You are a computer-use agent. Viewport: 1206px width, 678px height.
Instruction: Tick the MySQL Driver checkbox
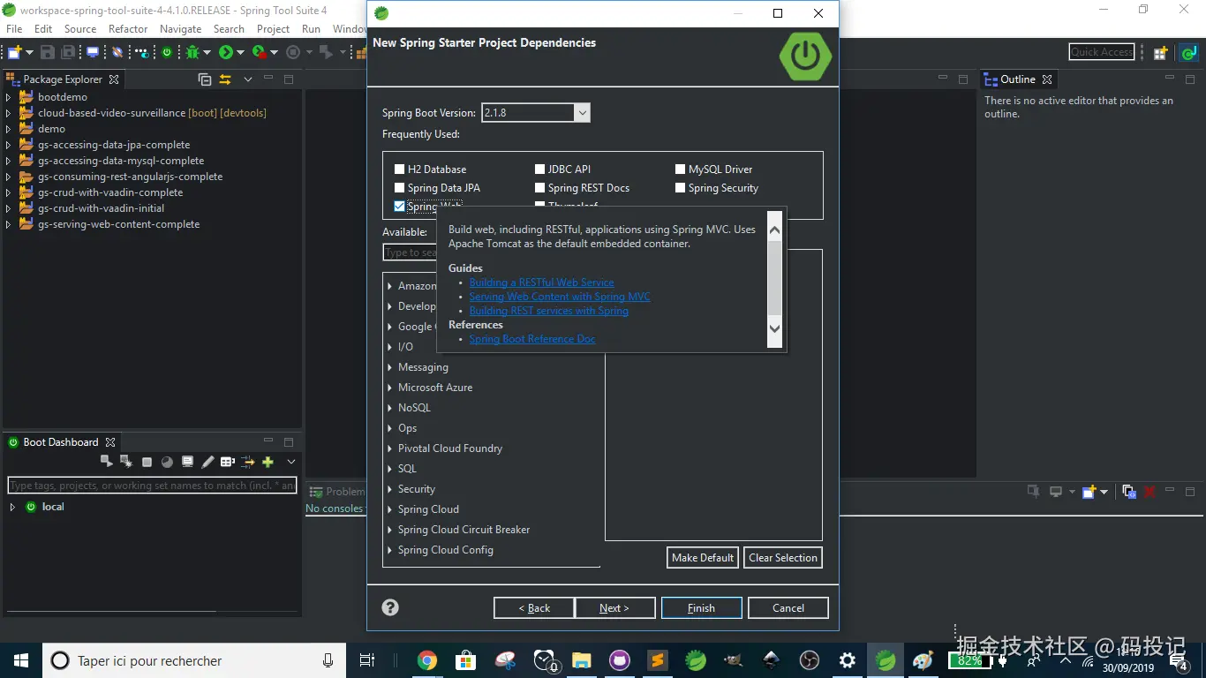(x=681, y=169)
